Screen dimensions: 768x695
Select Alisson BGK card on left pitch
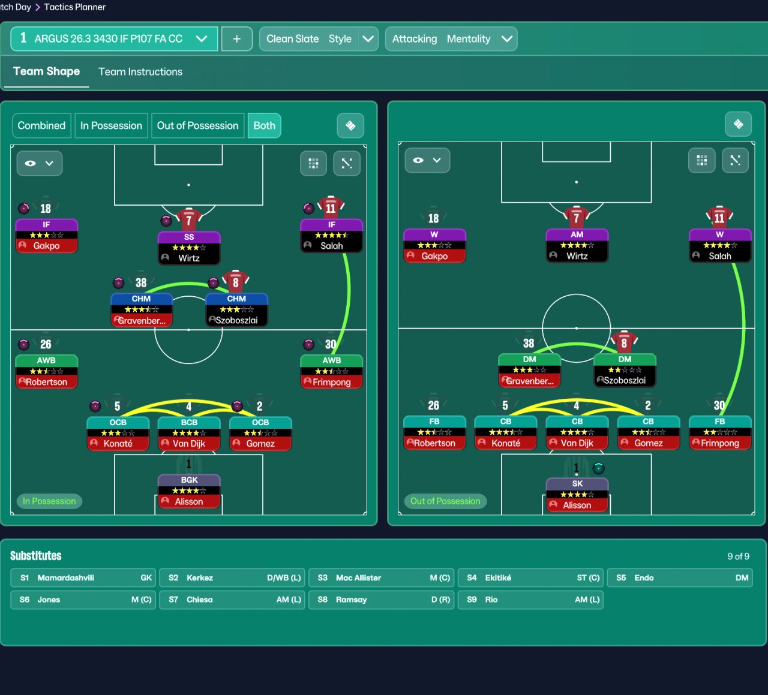click(189, 492)
